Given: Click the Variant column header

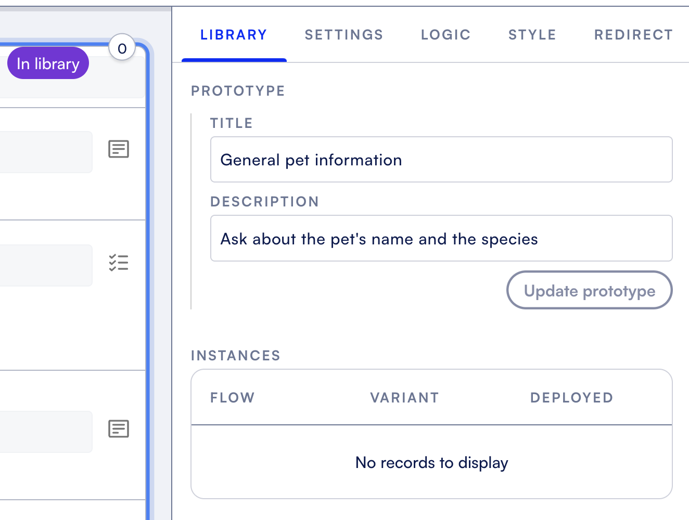Looking at the screenshot, I should click(x=405, y=398).
